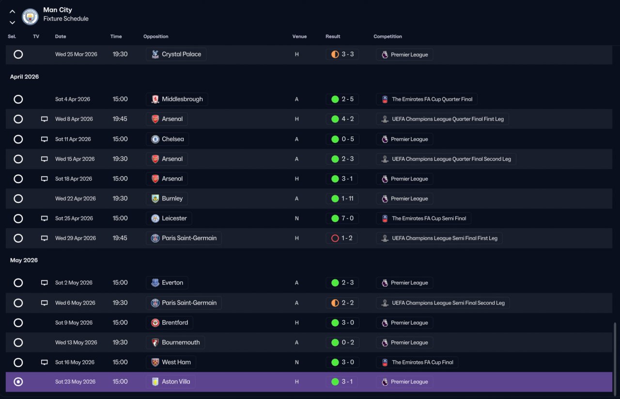Click the Aston Villa club crest
Viewport: 620px width, 399px height.
pyautogui.click(x=155, y=382)
